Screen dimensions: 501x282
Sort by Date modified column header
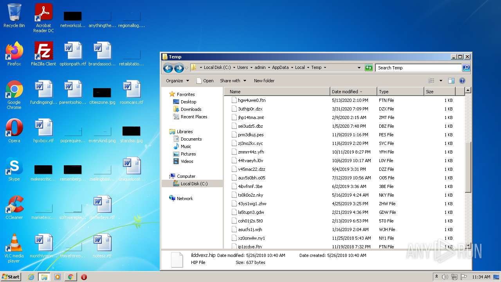click(x=353, y=92)
